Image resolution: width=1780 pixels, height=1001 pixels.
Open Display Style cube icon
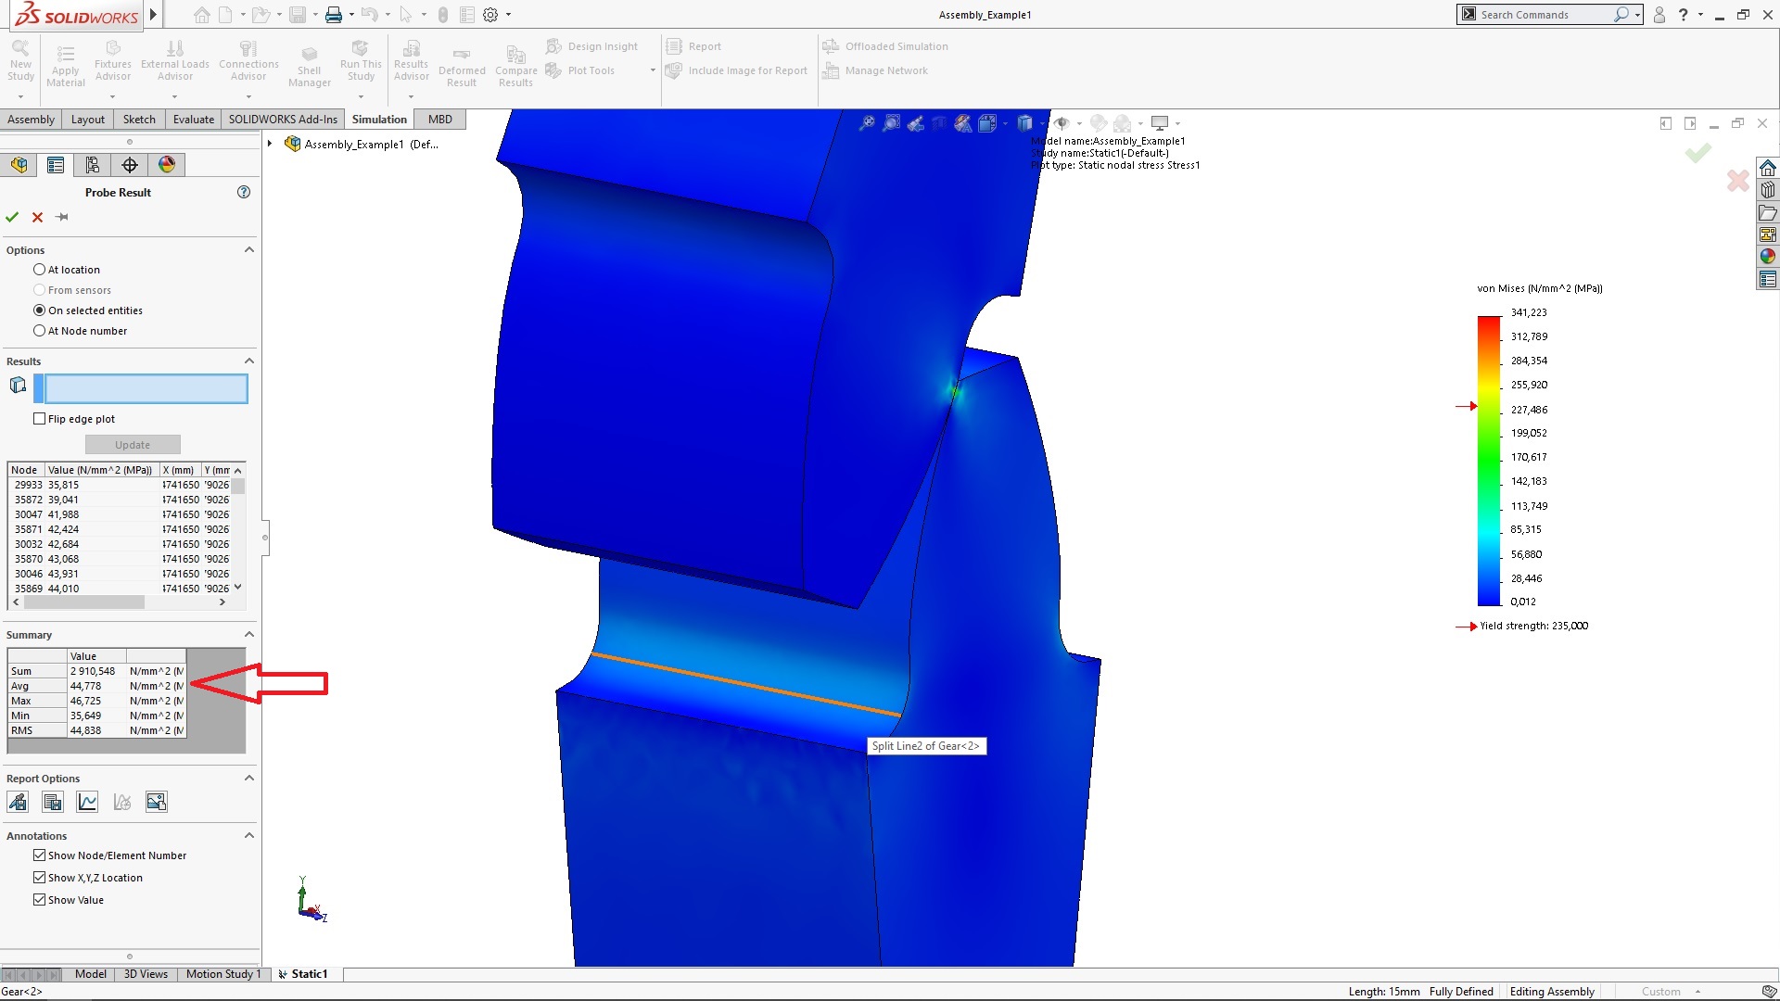click(x=1024, y=123)
